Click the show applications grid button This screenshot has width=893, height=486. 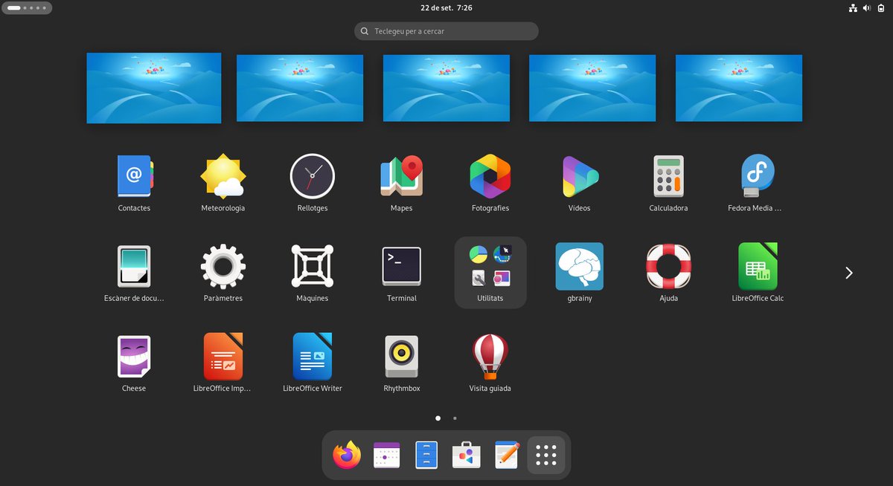(546, 455)
